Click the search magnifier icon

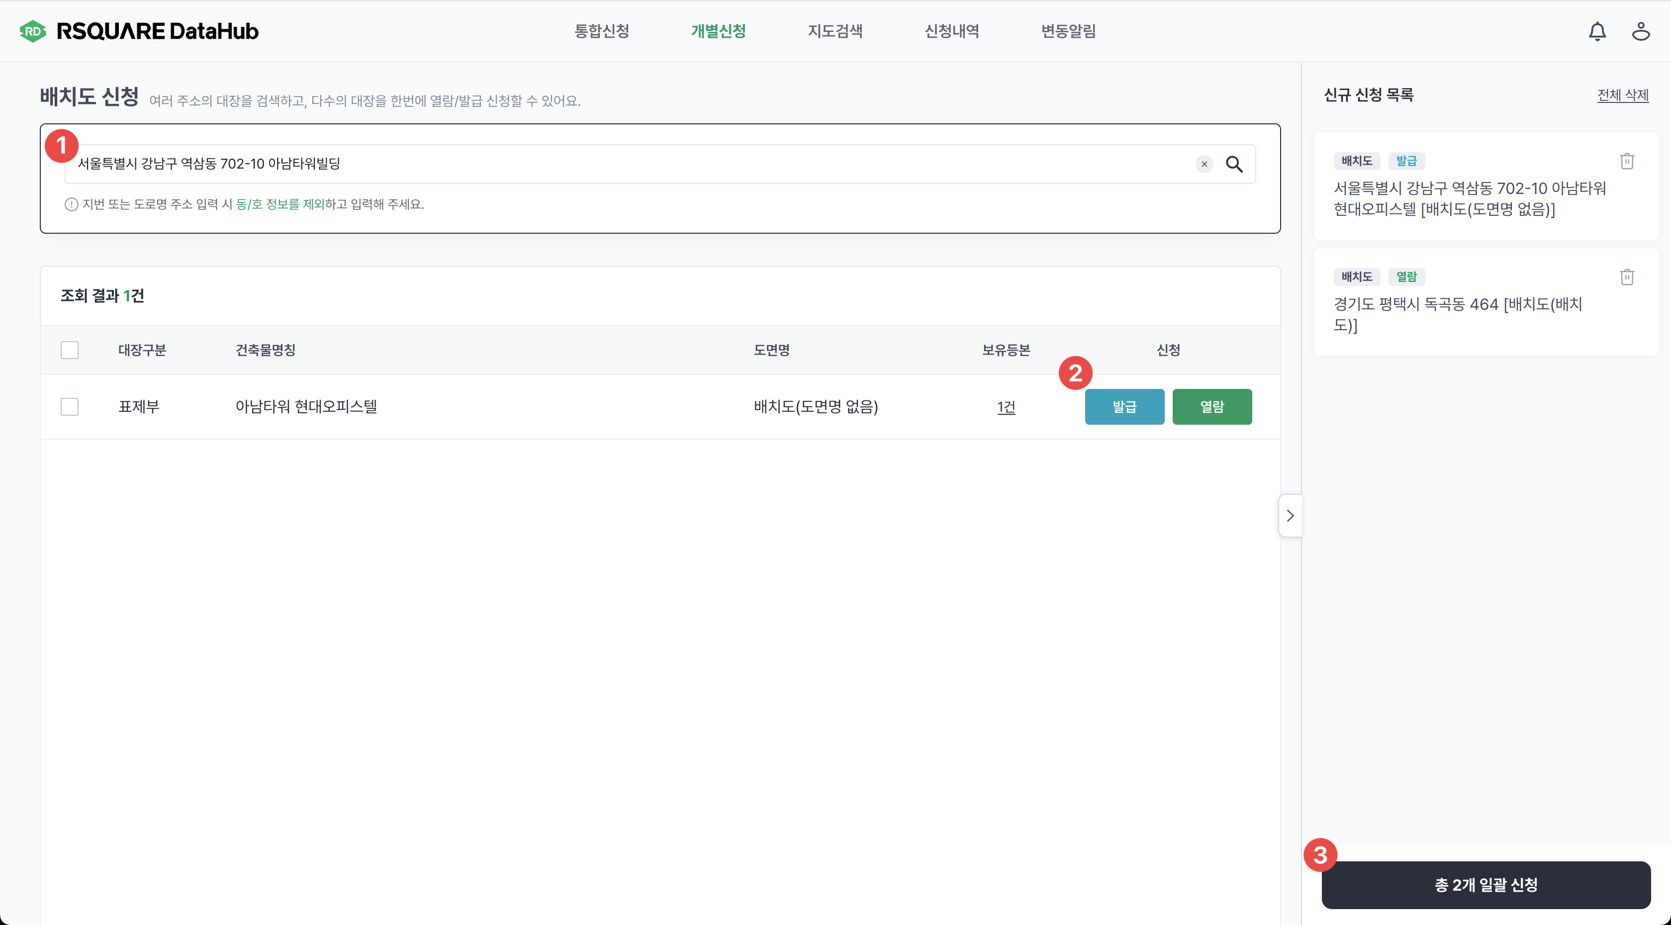click(x=1234, y=164)
